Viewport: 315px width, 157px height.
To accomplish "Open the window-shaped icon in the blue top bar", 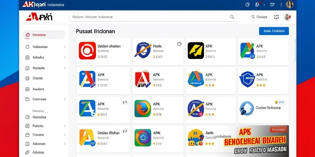I will pos(273,4).
